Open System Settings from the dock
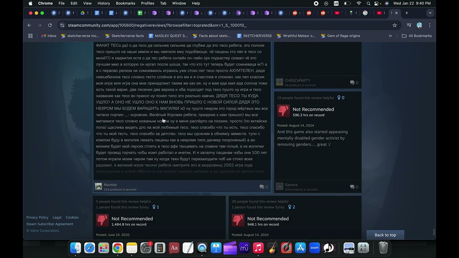This screenshot has height=258, width=459. pyautogui.click(x=146, y=248)
